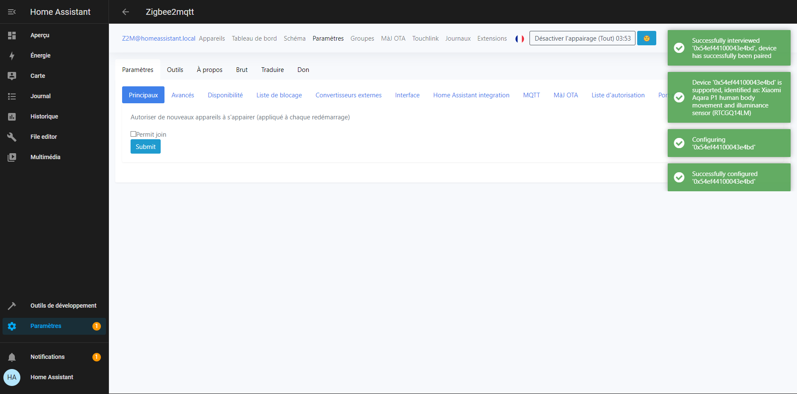Click the Home Assistant sidebar title
Image resolution: width=797 pixels, height=394 pixels.
[x=60, y=12]
